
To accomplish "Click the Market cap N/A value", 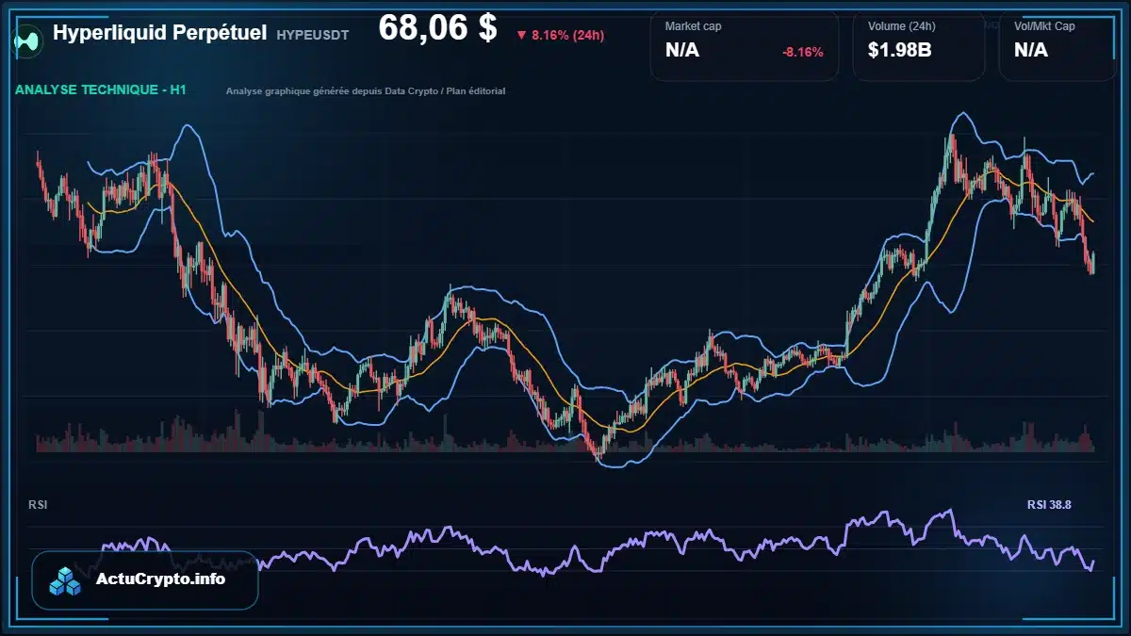I will (x=682, y=50).
